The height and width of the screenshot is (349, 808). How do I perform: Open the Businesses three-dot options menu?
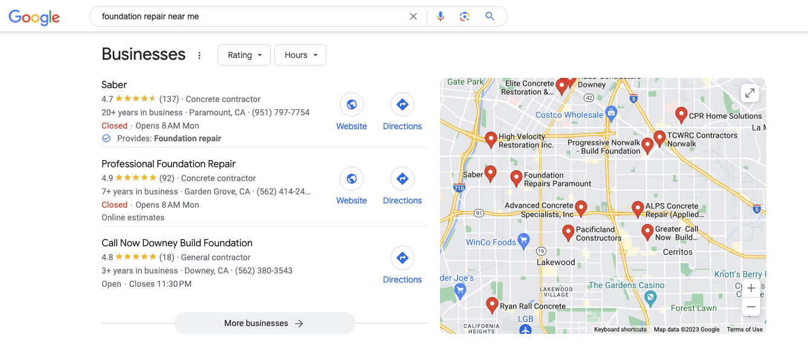(x=199, y=56)
